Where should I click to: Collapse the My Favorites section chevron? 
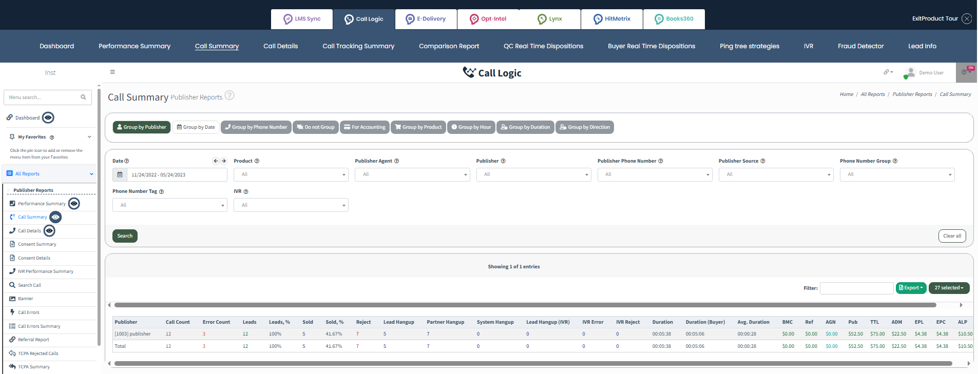pyautogui.click(x=89, y=137)
